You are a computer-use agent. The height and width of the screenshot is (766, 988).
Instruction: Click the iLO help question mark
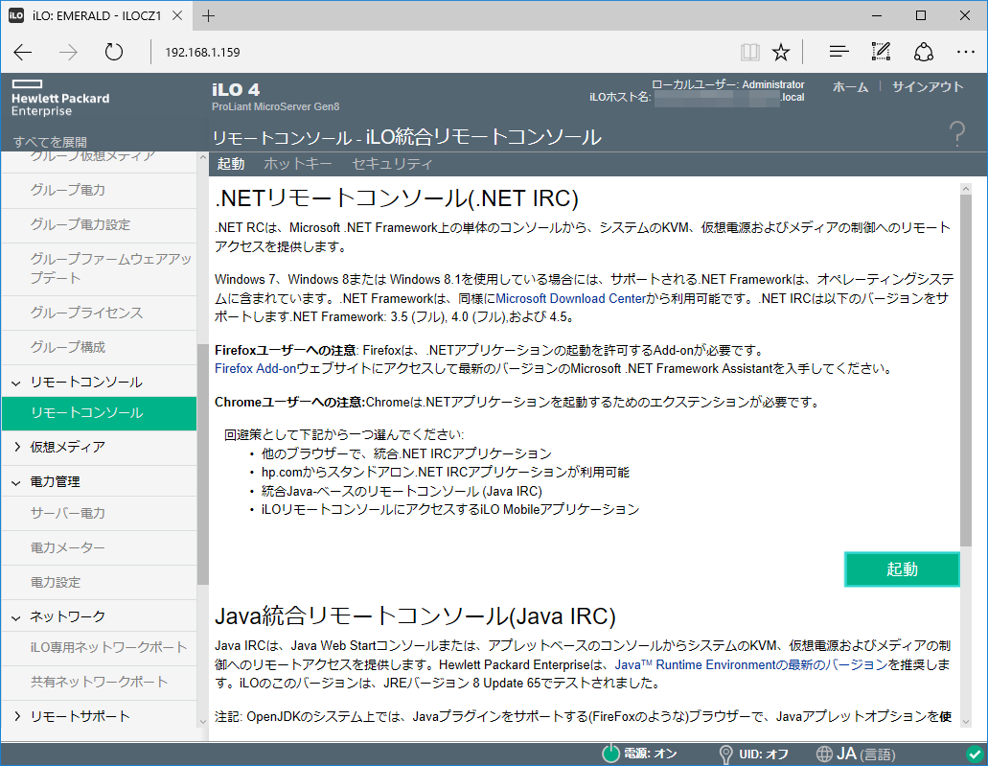coord(957,133)
